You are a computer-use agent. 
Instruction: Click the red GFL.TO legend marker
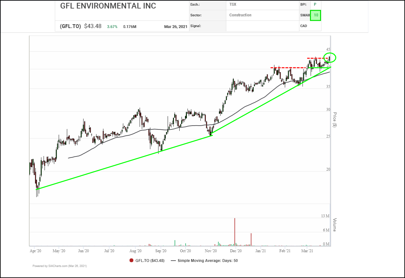point(131,260)
